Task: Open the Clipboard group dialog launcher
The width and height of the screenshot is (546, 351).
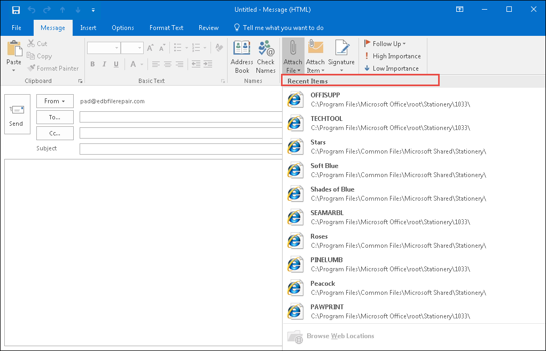Action: (81, 81)
